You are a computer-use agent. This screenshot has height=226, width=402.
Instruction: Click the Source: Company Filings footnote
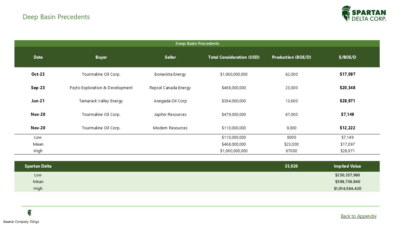coord(21,222)
